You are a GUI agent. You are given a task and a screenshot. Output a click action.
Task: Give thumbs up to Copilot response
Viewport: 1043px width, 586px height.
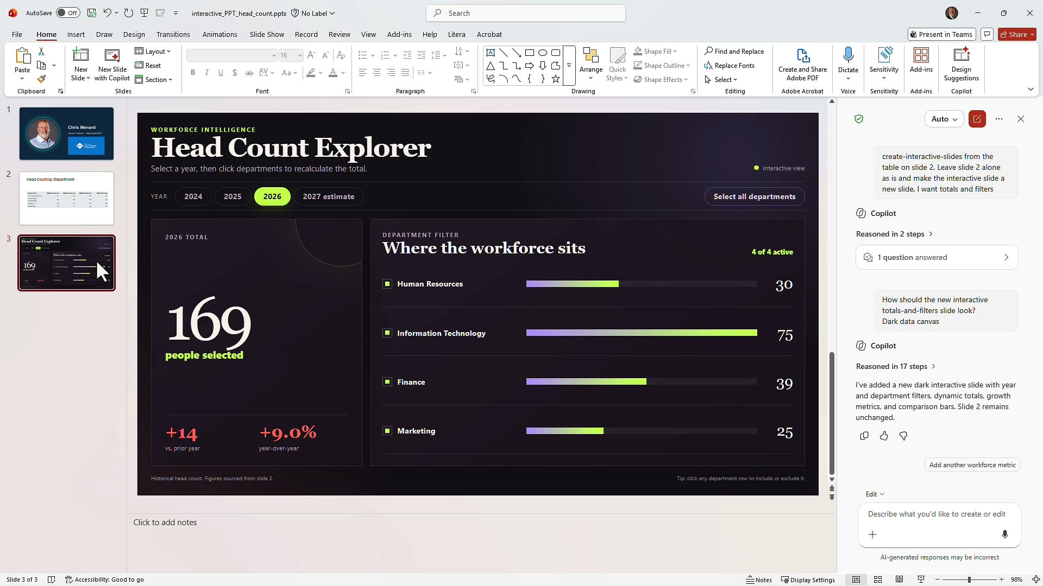click(x=884, y=436)
